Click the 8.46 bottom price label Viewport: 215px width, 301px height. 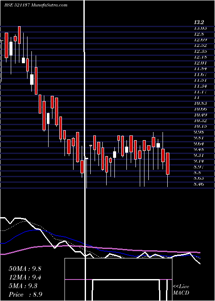(199, 184)
